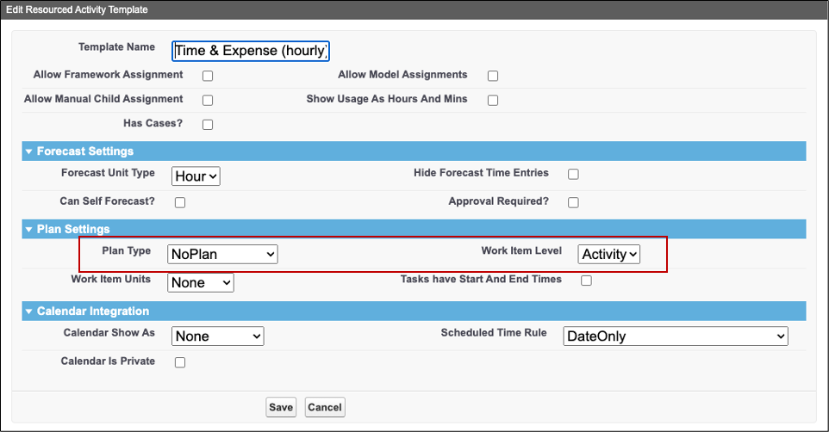Collapse the Calendar Integration section
Screen dimensions: 829x432
[29, 312]
